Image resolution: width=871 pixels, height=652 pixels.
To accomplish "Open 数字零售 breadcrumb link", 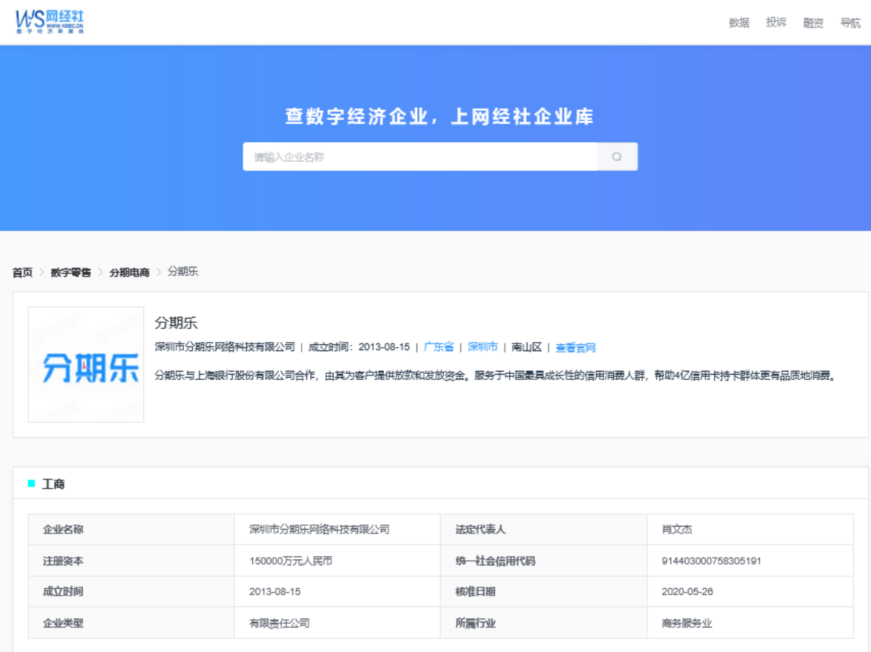I will pyautogui.click(x=71, y=272).
